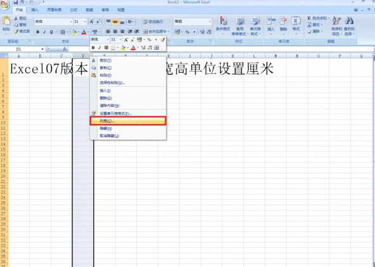The image size is (375, 267).
Task: Click ribbon fill color paint bucket swatch
Action: [x=74, y=32]
